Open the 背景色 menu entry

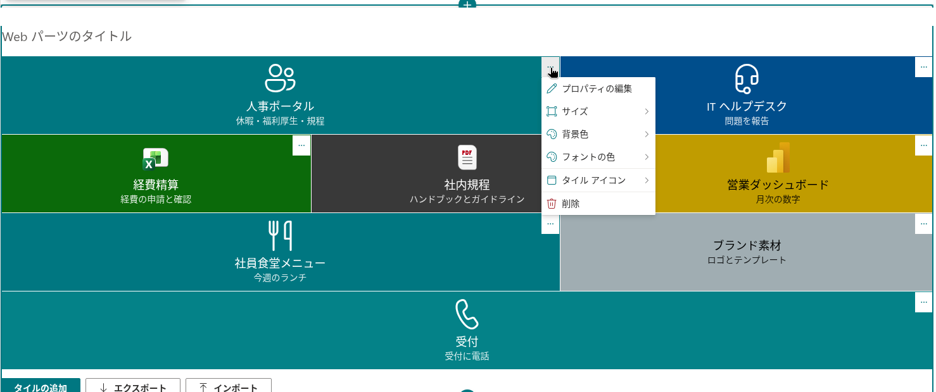tap(598, 134)
